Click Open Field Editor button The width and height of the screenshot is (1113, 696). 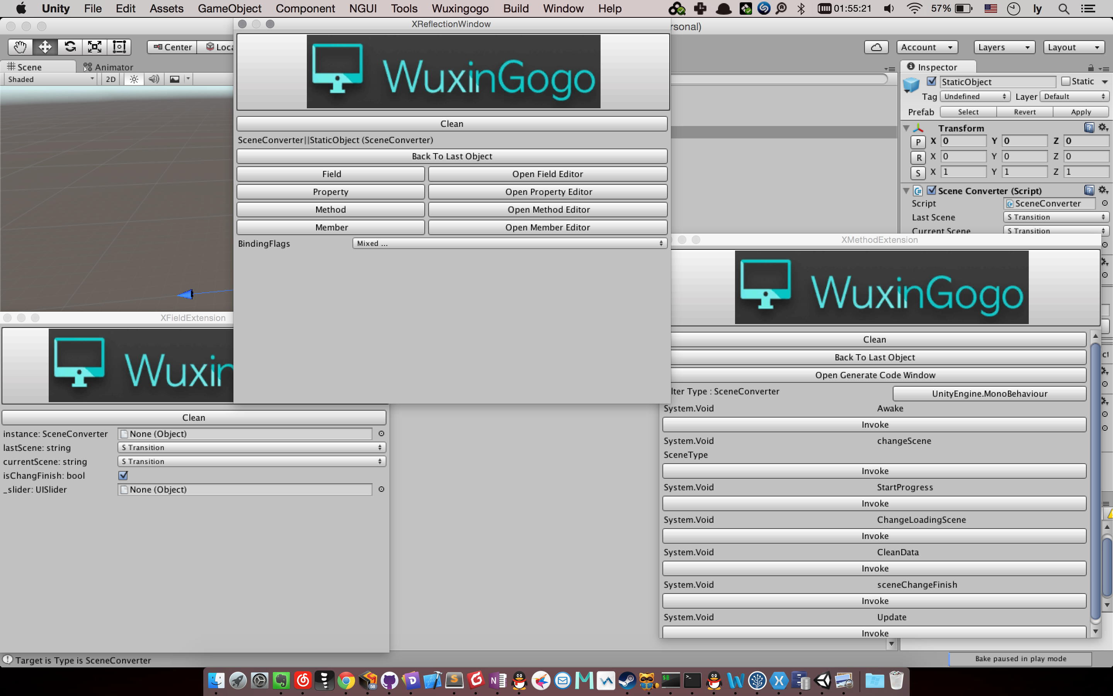click(x=547, y=174)
